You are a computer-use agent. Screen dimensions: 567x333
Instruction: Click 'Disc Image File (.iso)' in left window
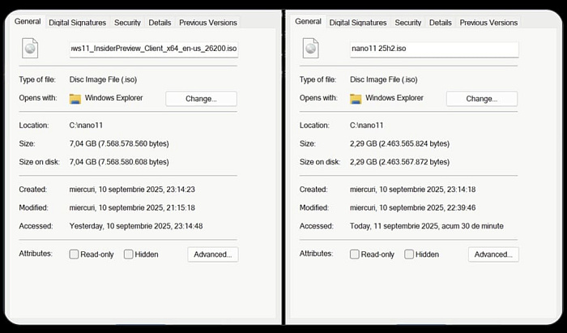tap(103, 79)
